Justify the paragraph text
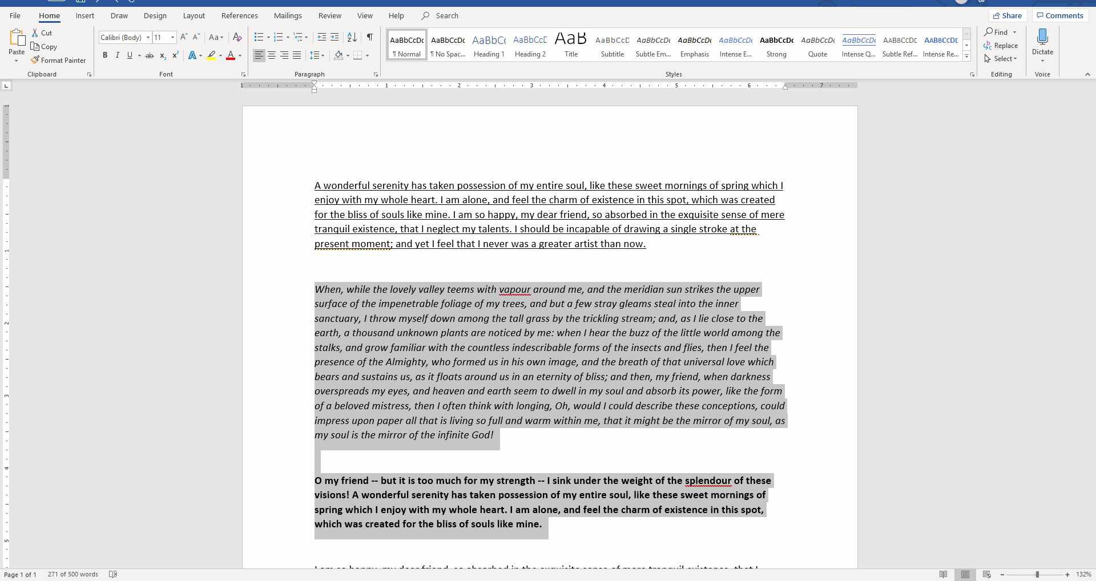This screenshot has width=1096, height=581. tap(297, 55)
